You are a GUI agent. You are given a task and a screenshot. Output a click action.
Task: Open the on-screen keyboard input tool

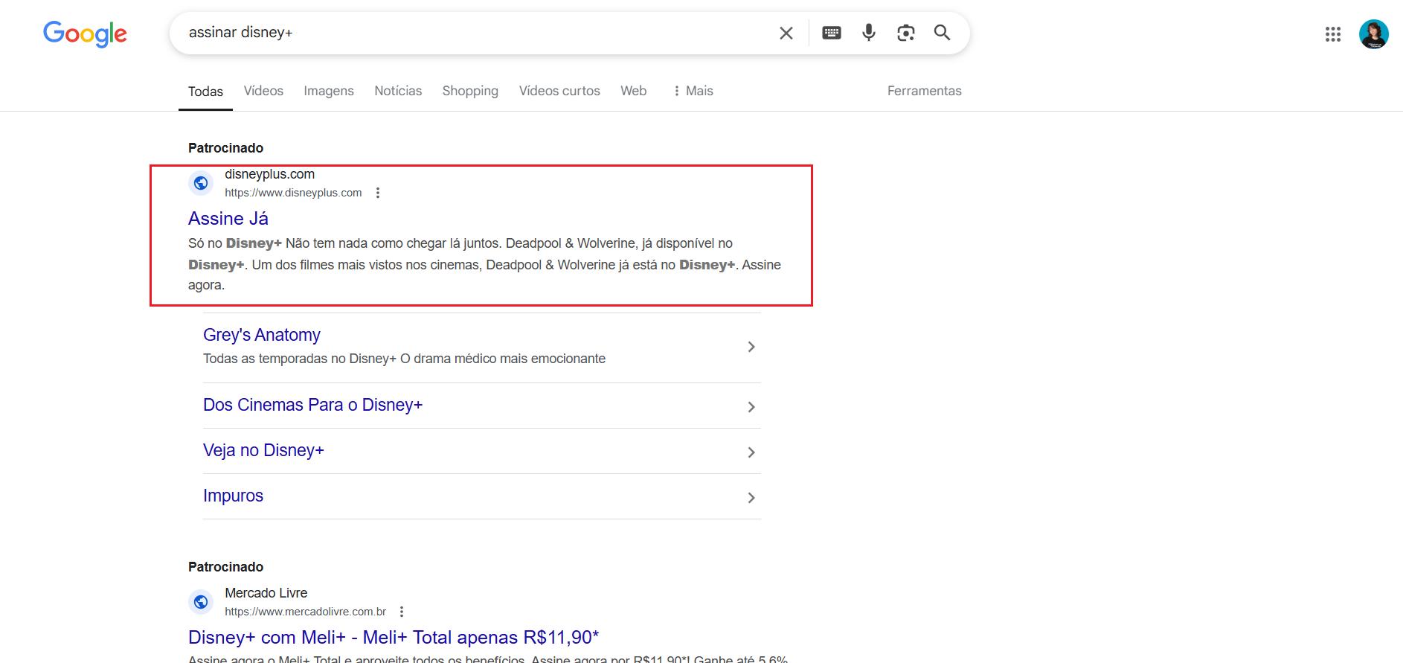click(x=832, y=33)
